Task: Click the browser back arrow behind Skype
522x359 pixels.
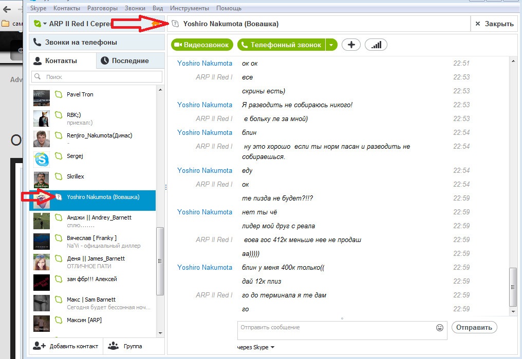Action: click(7, 9)
